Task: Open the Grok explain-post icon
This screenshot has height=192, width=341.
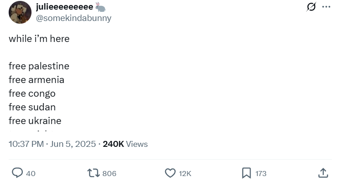Action: coord(311,7)
